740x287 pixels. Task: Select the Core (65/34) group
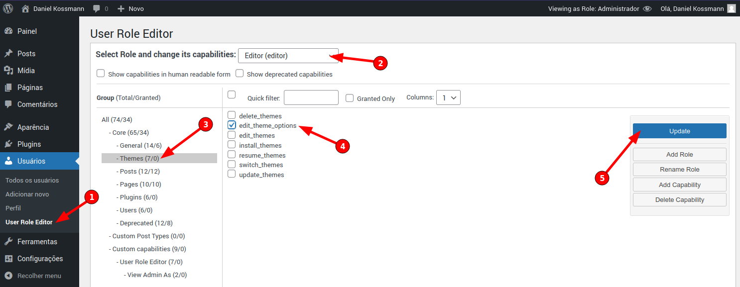point(129,132)
